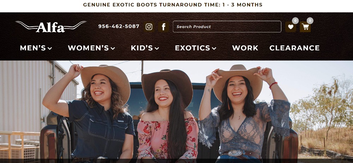This screenshot has height=163, width=353.
Task: Click the Exotics navigation label
Action: [192, 48]
